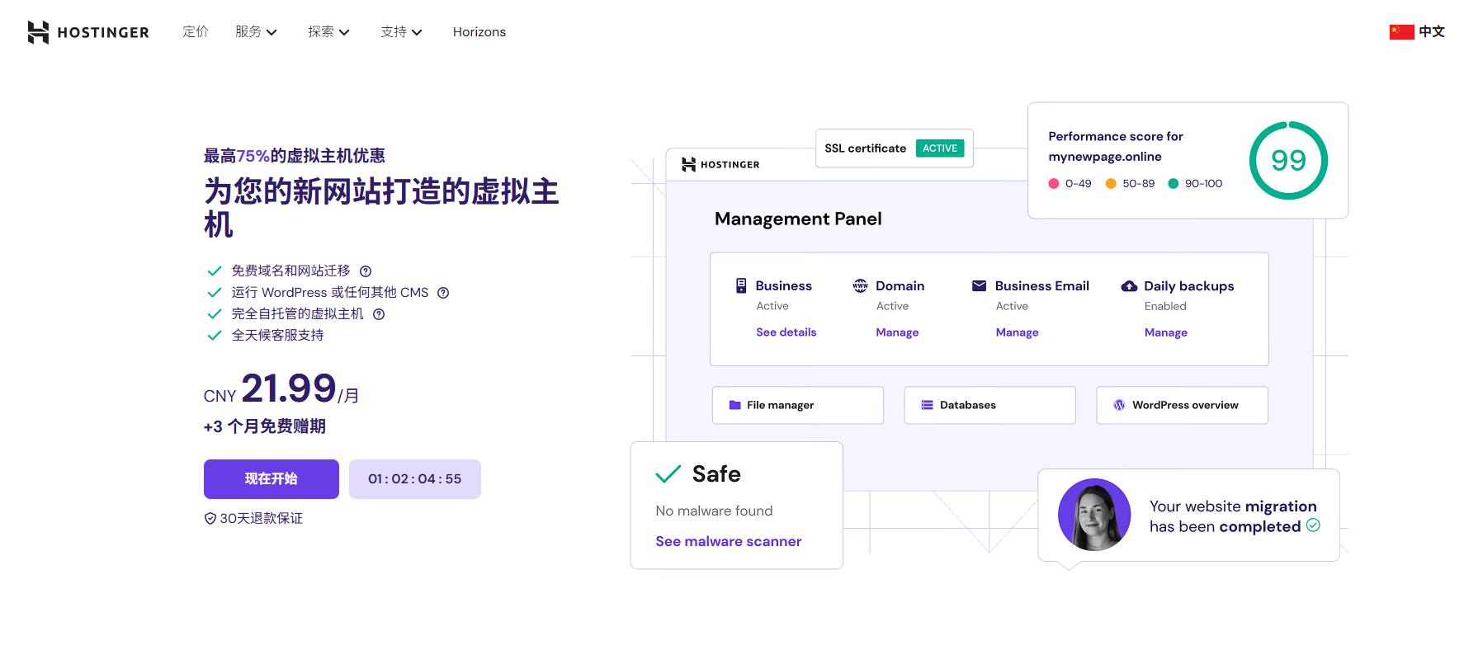Open the 定价 menu item
The image size is (1464, 645).
coord(196,32)
